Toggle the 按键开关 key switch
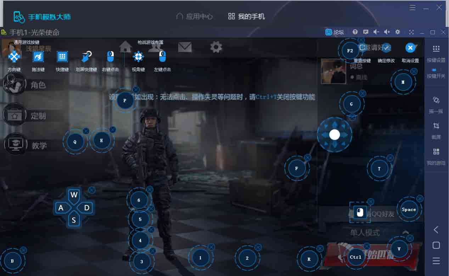This screenshot has height=276, width=449. pos(436,74)
